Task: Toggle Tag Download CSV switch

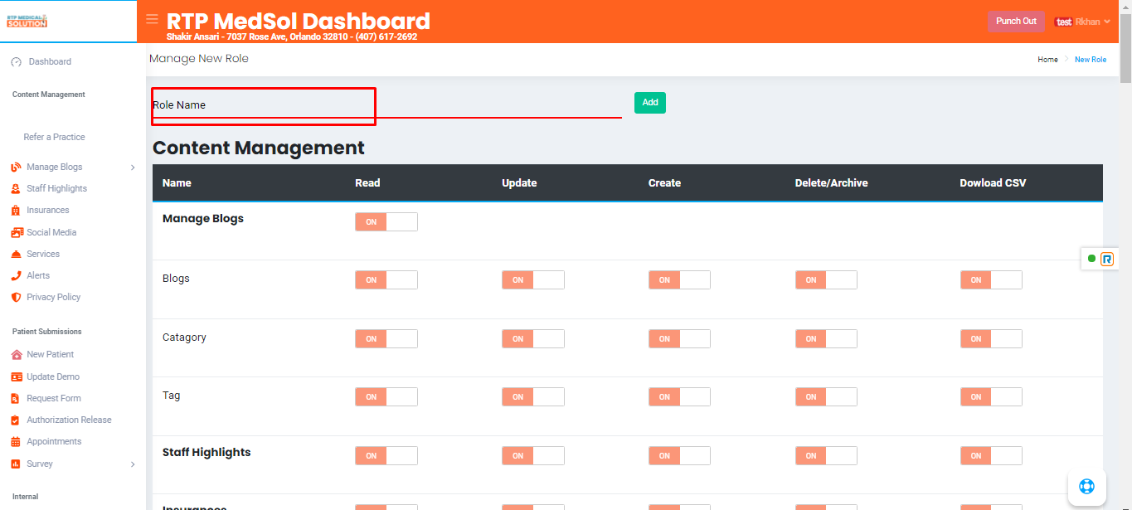Action: click(x=991, y=397)
